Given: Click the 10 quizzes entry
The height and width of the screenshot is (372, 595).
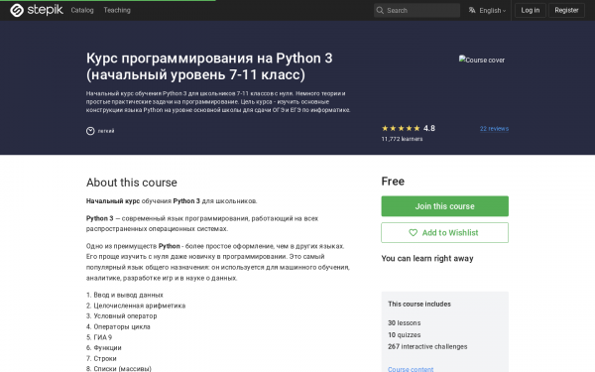Looking at the screenshot, I should pyautogui.click(x=405, y=335).
